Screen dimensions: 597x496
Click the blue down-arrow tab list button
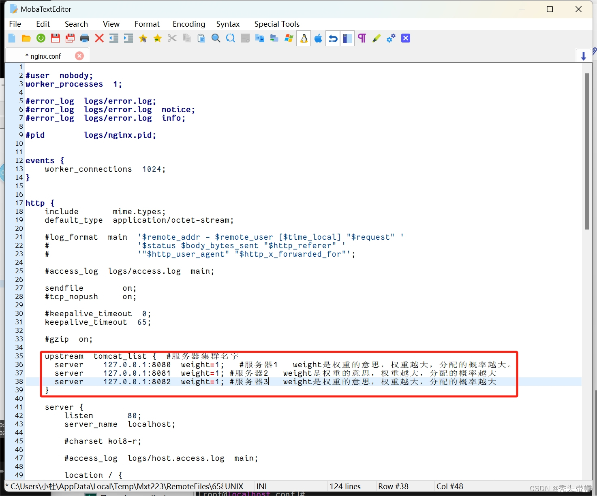point(584,56)
